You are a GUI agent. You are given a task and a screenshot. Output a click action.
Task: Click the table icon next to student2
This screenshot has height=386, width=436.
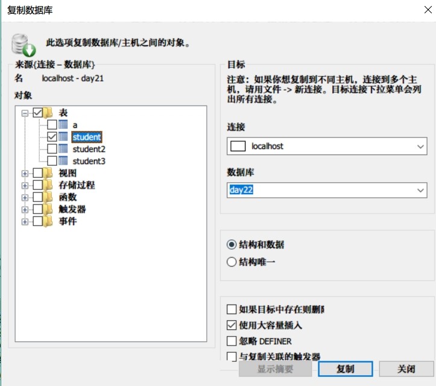[63, 149]
